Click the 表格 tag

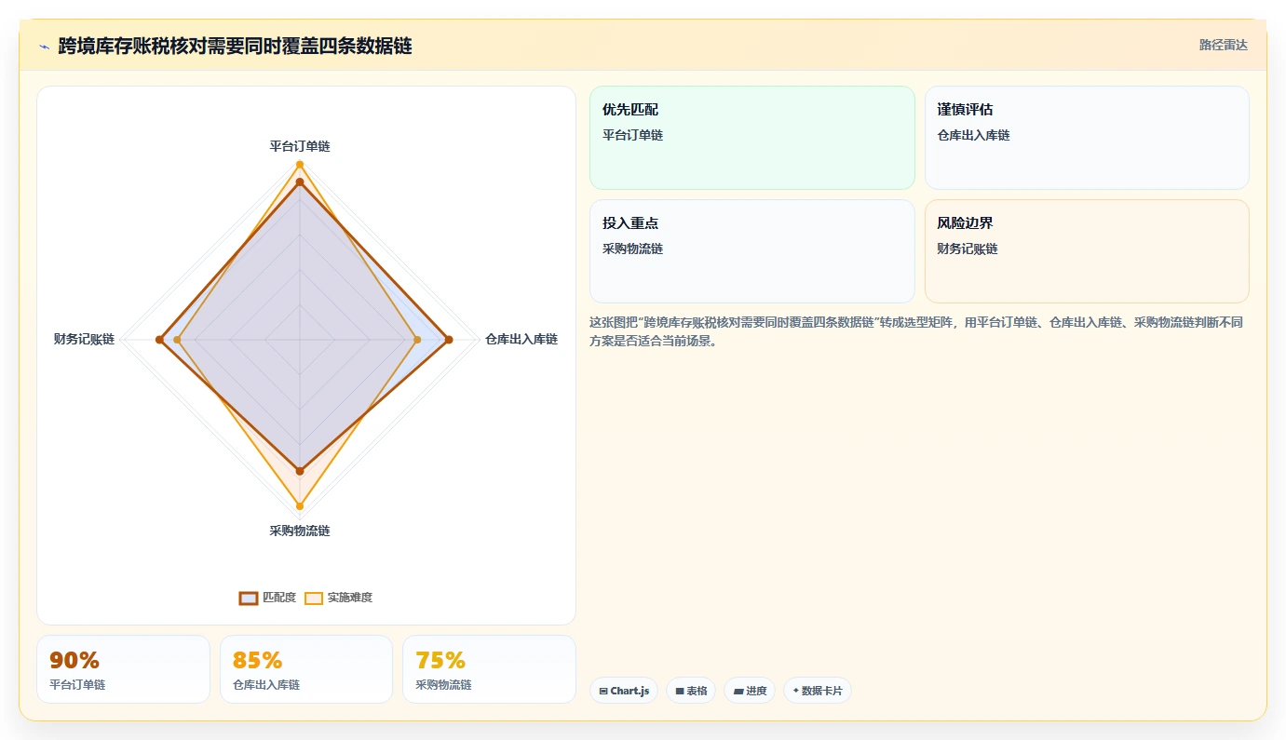[691, 691]
